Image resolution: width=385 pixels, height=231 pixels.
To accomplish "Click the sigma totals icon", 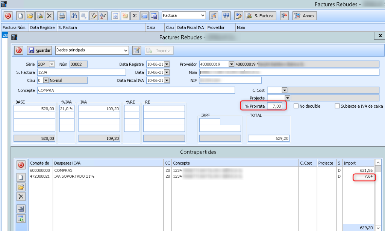I will click(135, 16).
